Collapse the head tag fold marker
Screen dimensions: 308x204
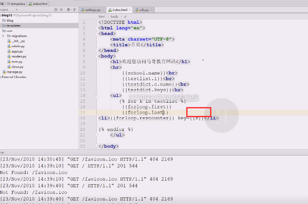coord(97,33)
